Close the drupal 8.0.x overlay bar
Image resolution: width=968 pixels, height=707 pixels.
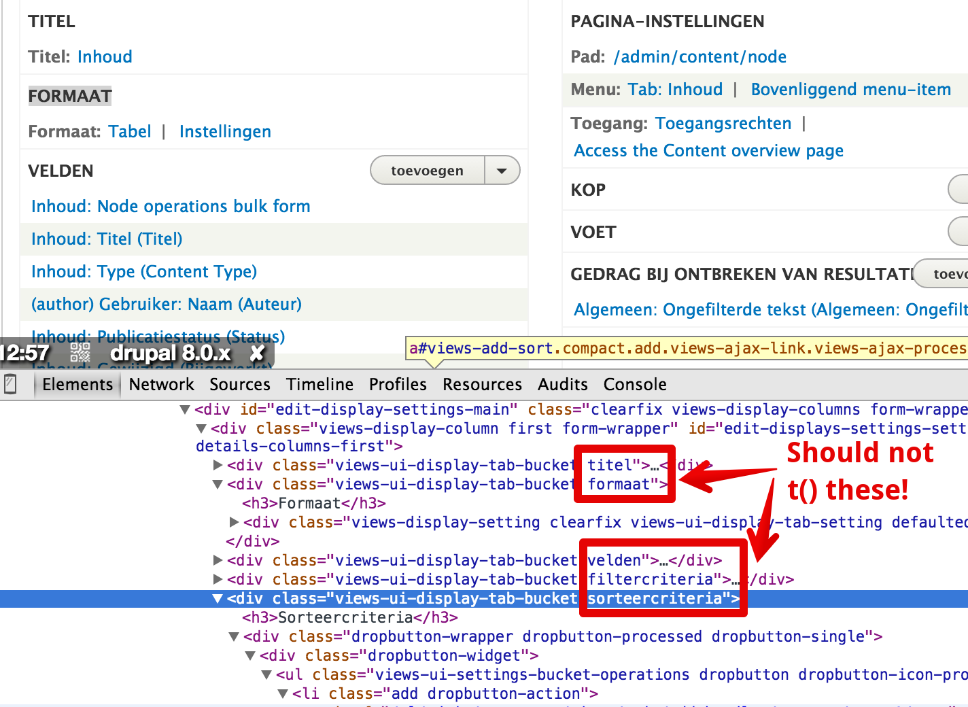point(257,353)
